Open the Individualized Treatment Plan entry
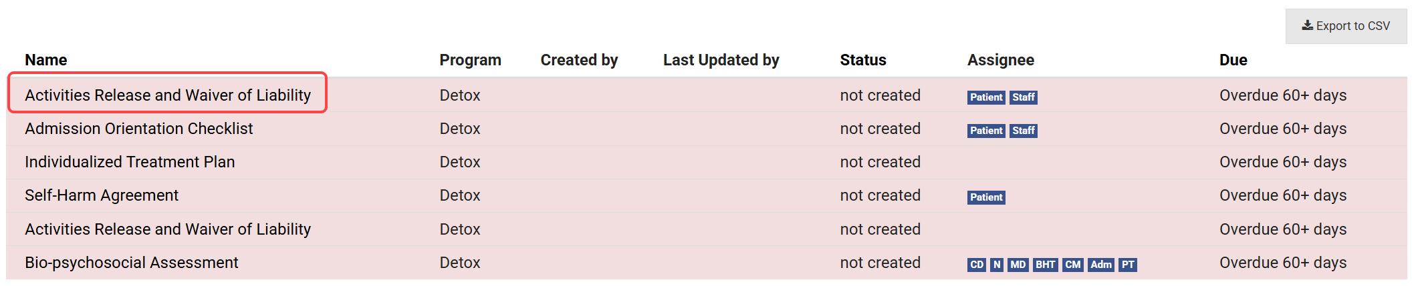This screenshot has height=286, width=1412. 130,162
